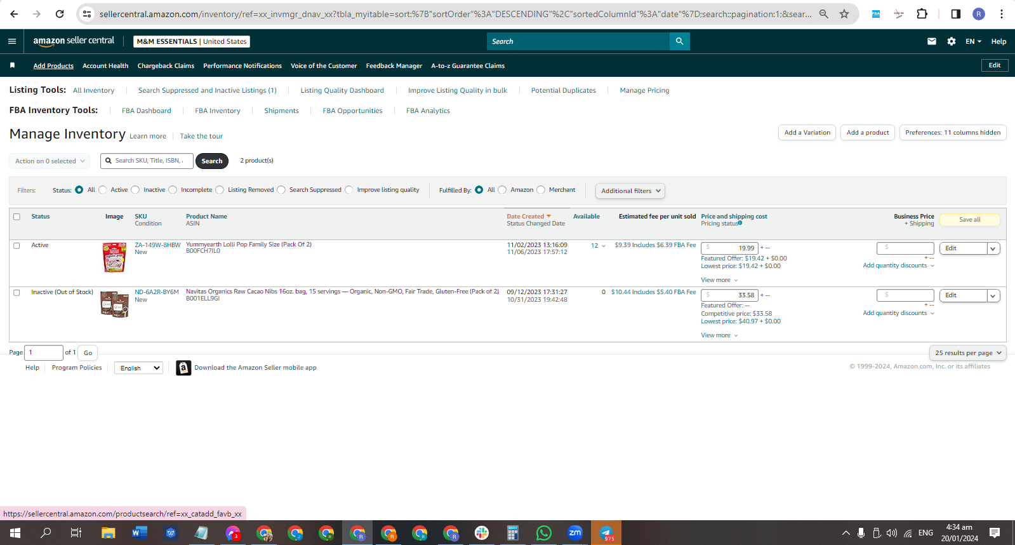Click the magnifier search button in header
The image size is (1015, 545).
679,41
